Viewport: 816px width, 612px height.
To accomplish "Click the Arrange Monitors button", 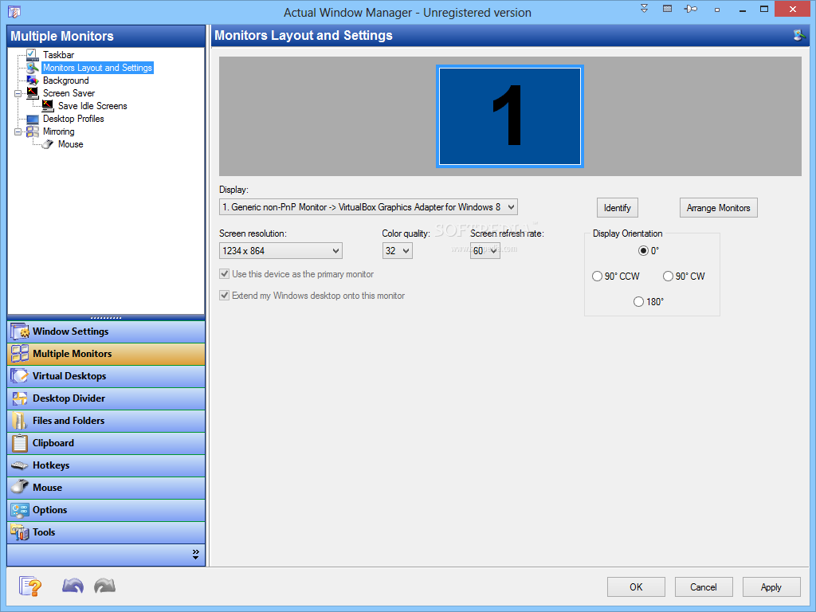I will point(718,208).
